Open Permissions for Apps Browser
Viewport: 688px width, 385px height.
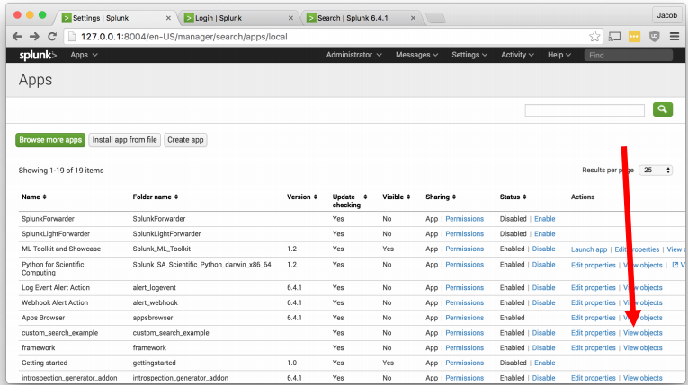tap(465, 318)
